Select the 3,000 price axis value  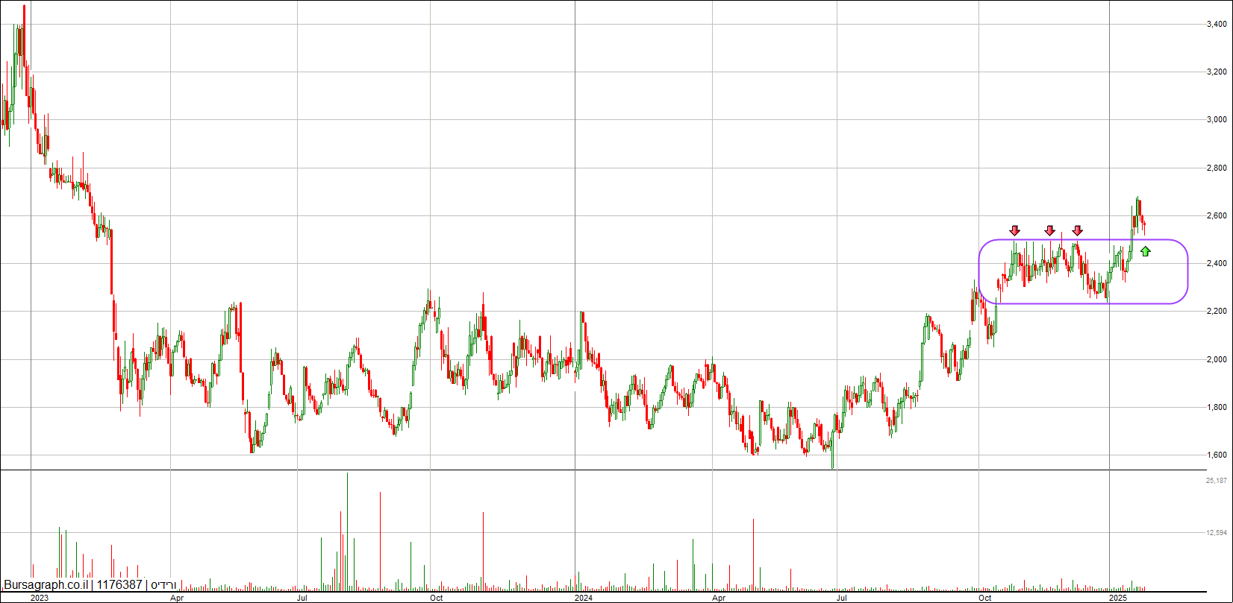pos(1217,119)
